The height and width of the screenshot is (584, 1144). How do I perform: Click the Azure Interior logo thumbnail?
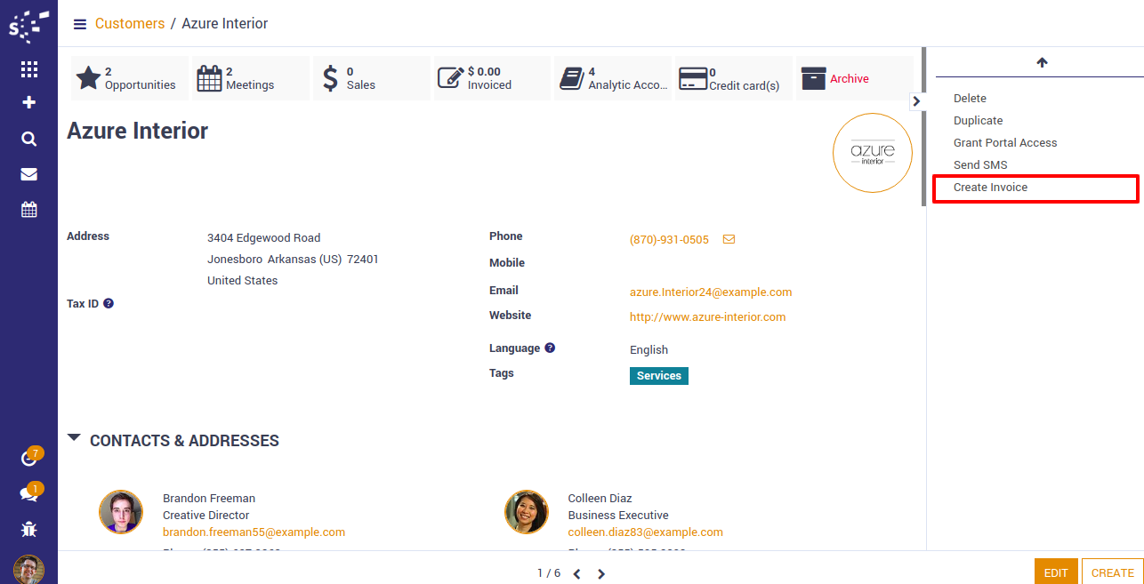tap(872, 153)
